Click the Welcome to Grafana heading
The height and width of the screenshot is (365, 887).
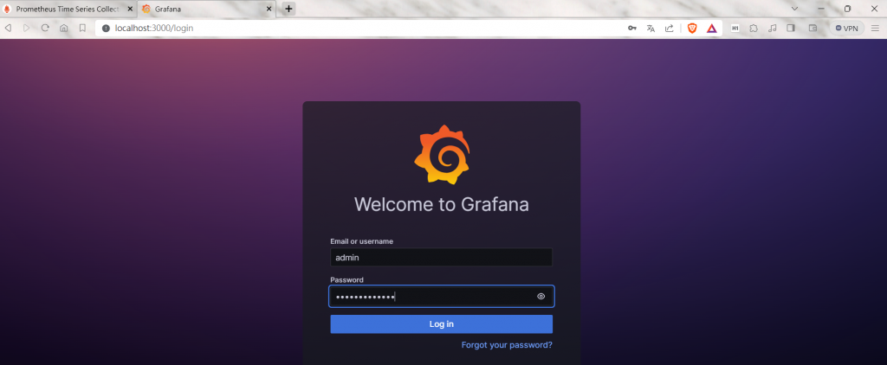point(441,204)
